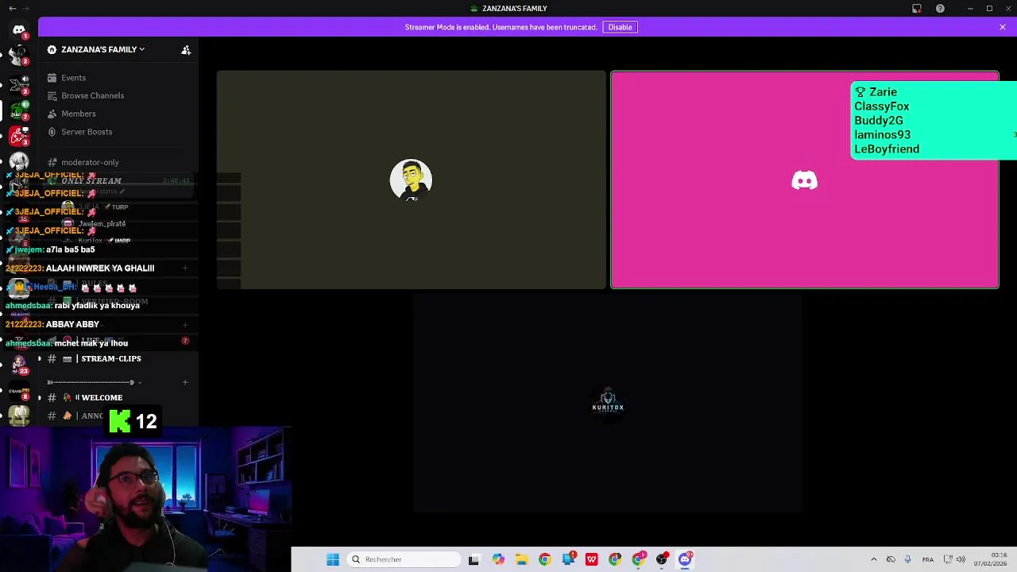Open the Discord inbox icon in title bar

pyautogui.click(x=917, y=9)
